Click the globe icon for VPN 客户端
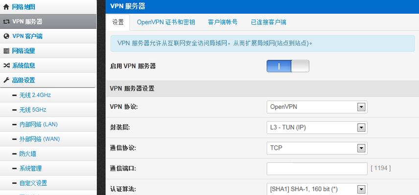 6,37
